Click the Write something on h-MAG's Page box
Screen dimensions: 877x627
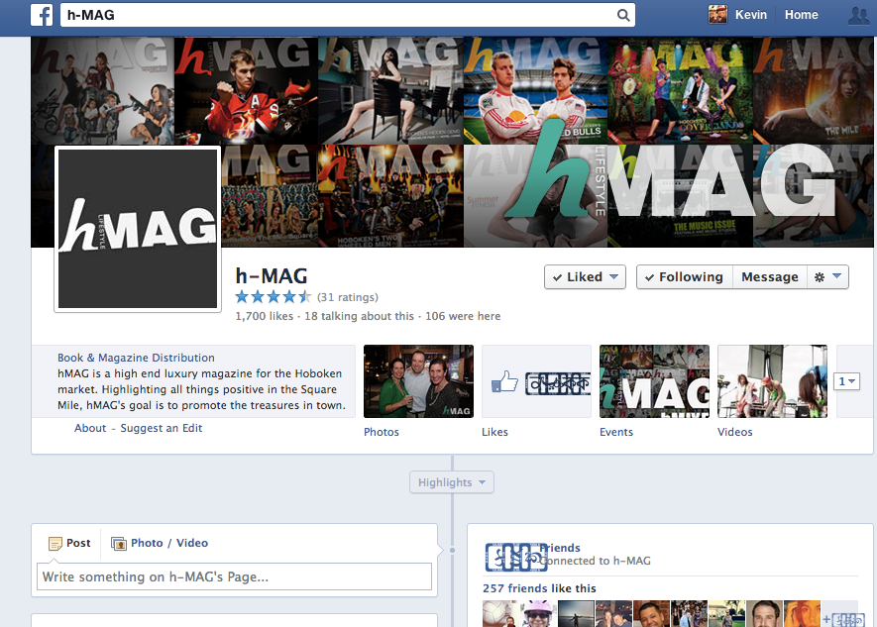pos(234,576)
